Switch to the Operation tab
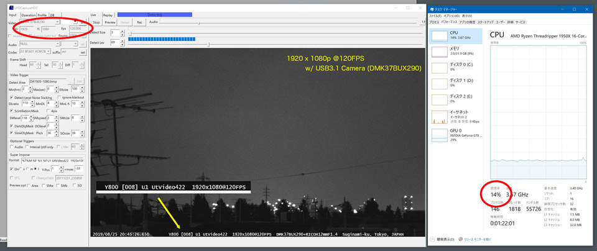 28,15
